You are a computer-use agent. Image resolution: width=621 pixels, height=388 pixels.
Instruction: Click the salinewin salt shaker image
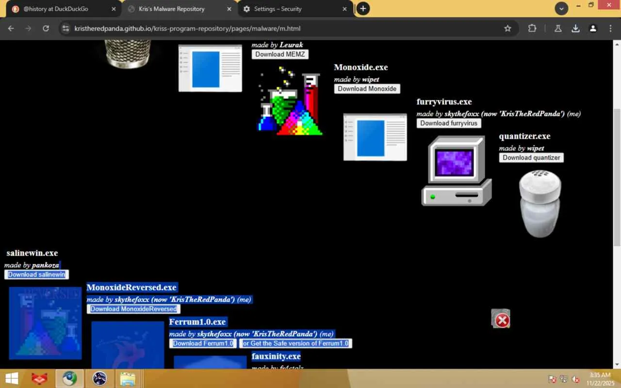540,204
